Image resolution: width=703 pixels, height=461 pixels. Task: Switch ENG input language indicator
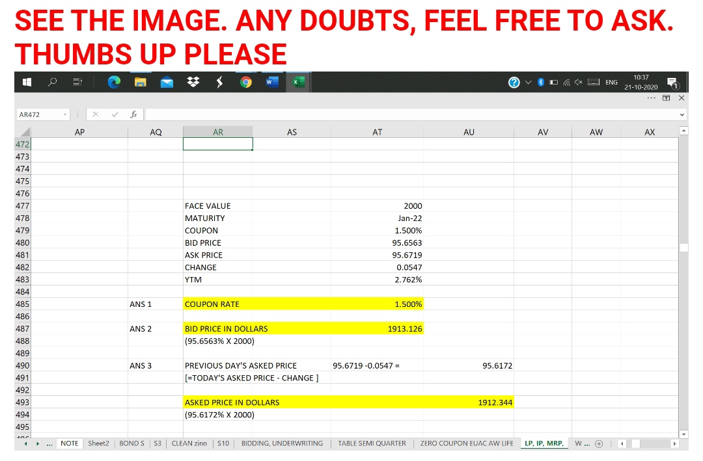tap(611, 83)
